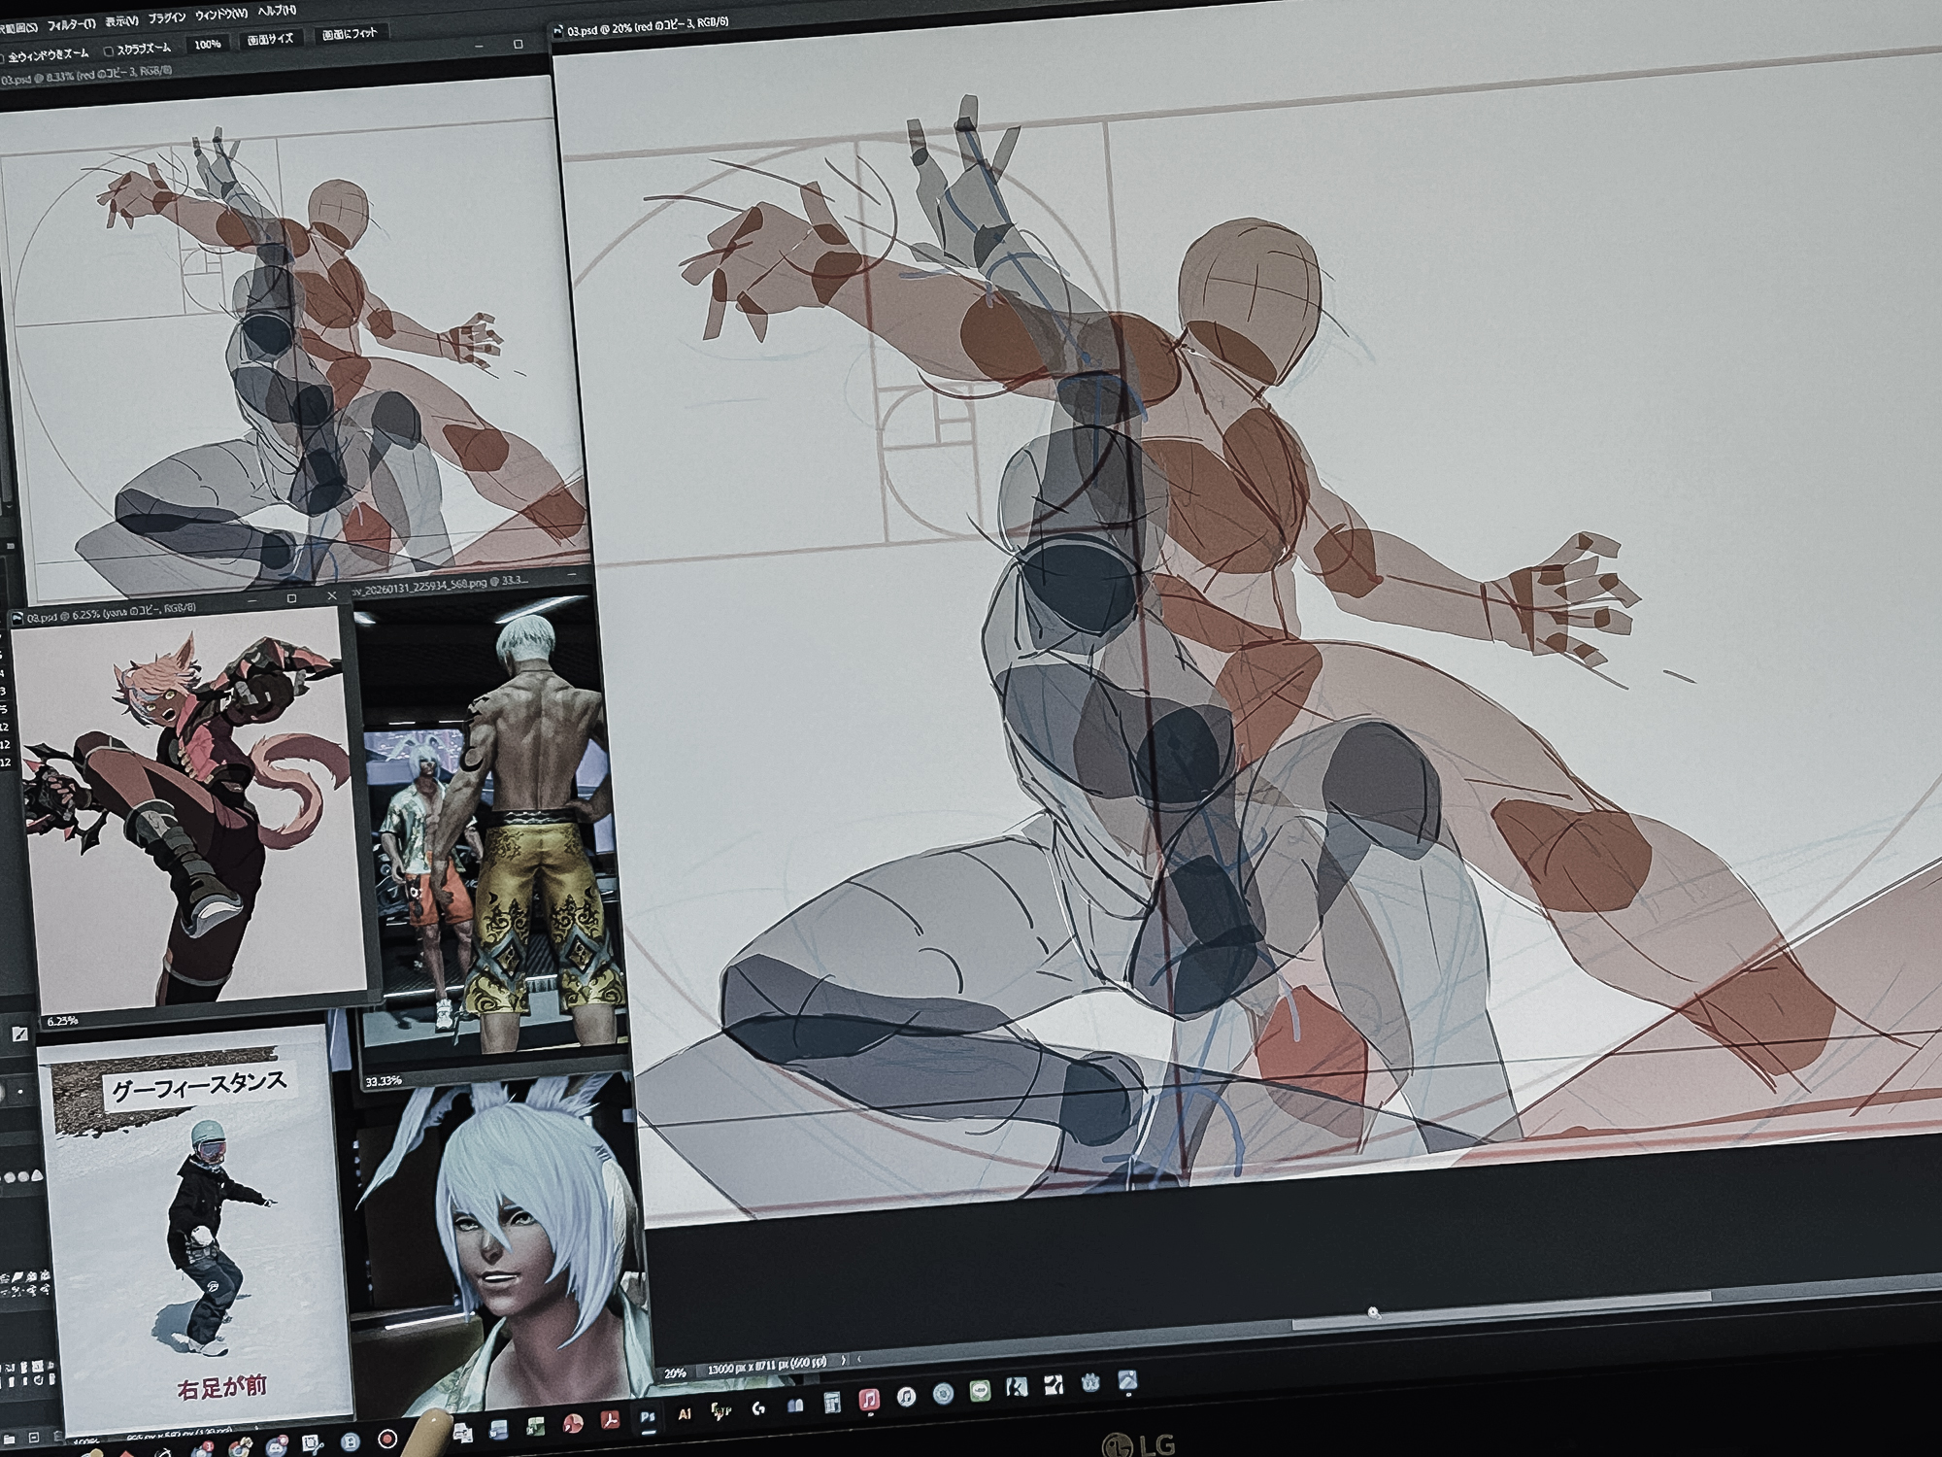
Task: Open the red Music app taskbar icon
Action: 869,1400
